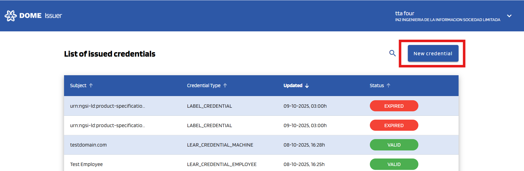The image size is (524, 171).
Task: Click the Credential Type sort arrow
Action: (x=225, y=85)
